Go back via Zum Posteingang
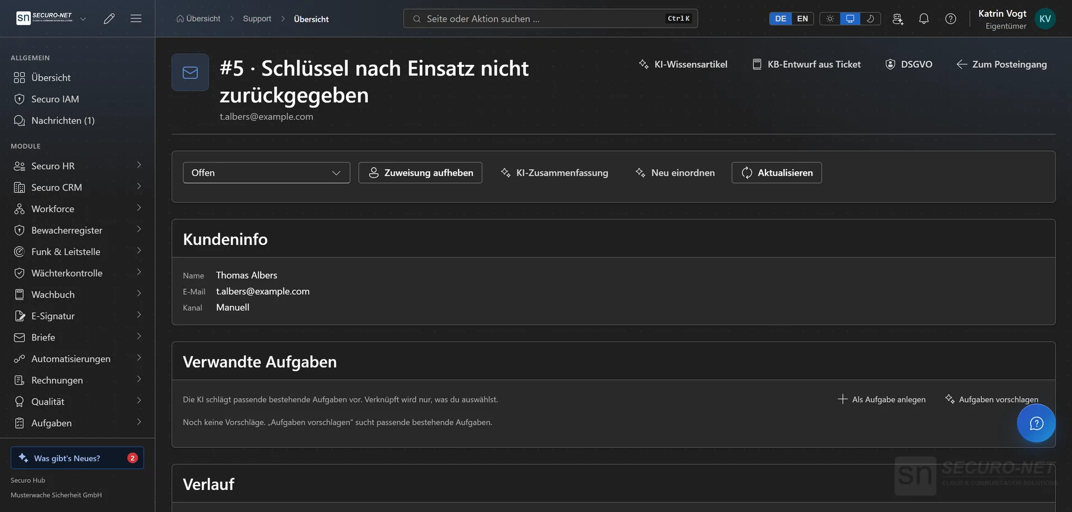This screenshot has width=1072, height=512. (1001, 64)
